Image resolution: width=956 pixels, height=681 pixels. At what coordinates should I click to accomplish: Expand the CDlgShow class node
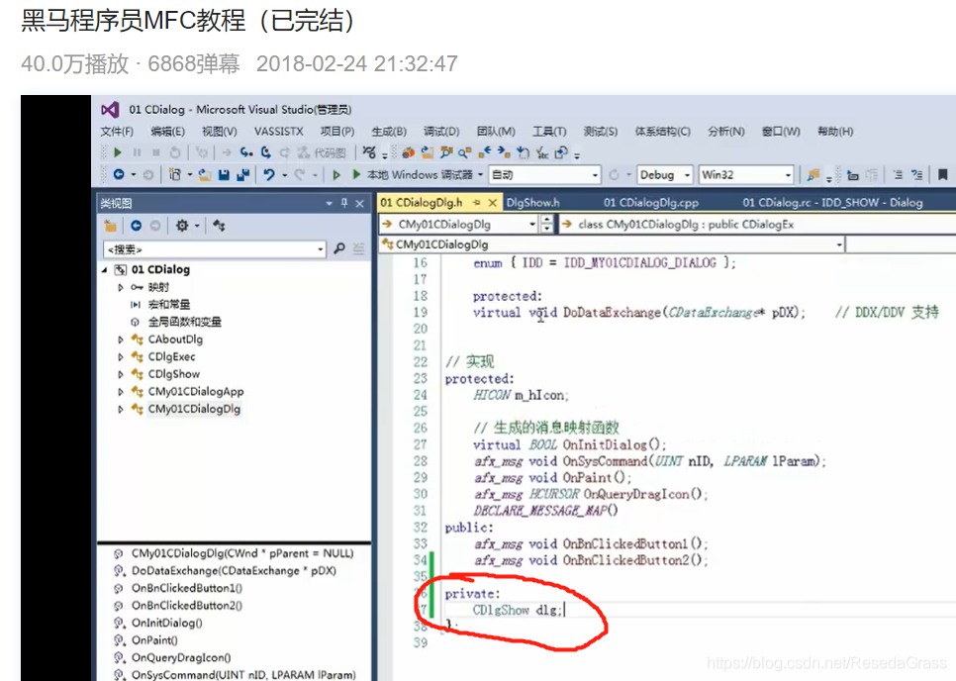[121, 374]
